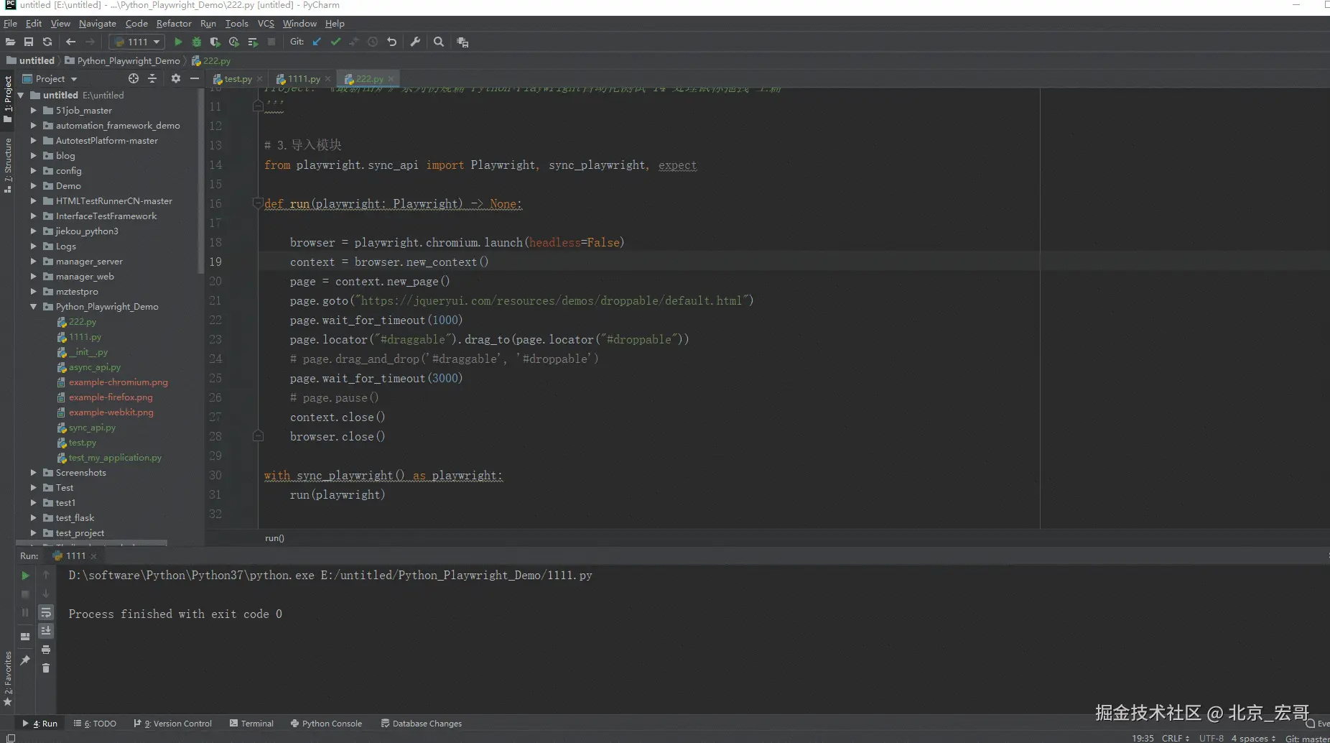Commit changes using the green checkmark icon
The image size is (1330, 743).
coord(335,42)
